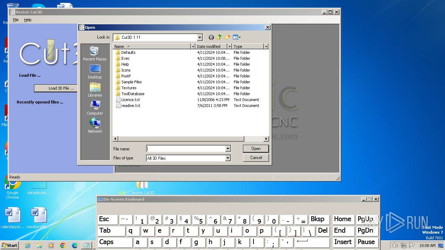Click the horizontal scrollbar left arrow
Screen dimensions: 445x250
tap(116, 139)
